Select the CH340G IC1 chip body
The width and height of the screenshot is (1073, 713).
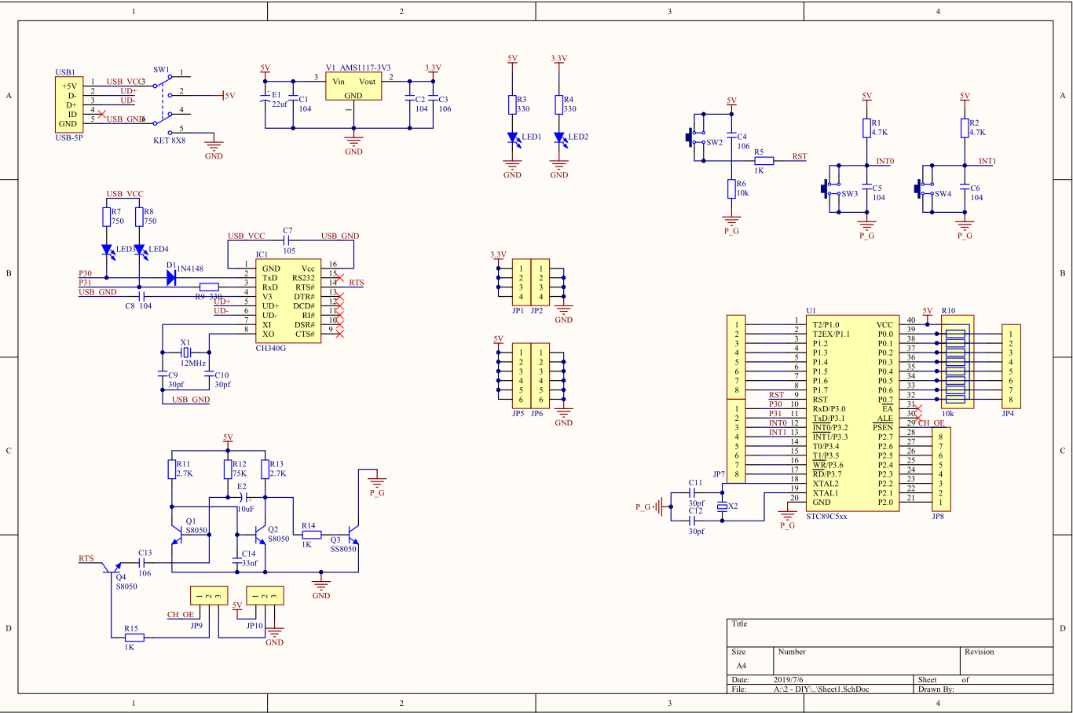[x=288, y=301]
